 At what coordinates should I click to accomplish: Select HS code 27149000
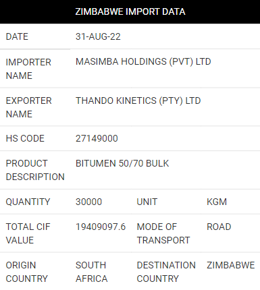click(x=97, y=138)
